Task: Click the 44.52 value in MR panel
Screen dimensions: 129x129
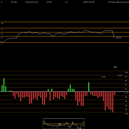Action: [x=103, y=77]
